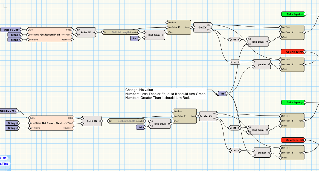Screen dimensions: 319x171
Task: Click the bottom greater comparison node
Action: 262,153
